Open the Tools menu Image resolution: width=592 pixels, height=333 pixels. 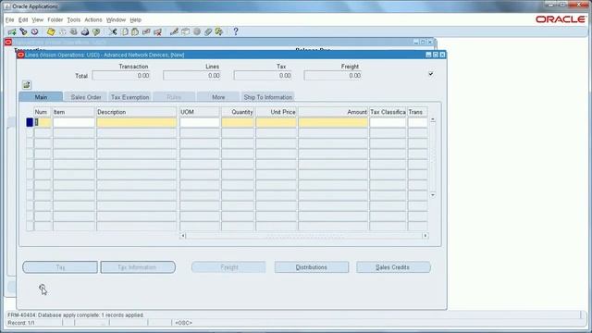tap(74, 20)
